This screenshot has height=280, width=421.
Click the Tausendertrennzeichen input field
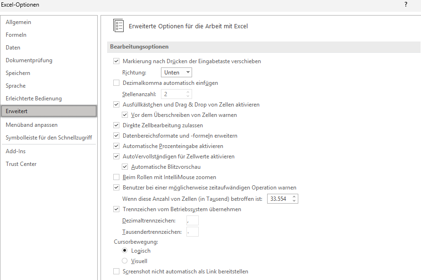[x=193, y=232]
